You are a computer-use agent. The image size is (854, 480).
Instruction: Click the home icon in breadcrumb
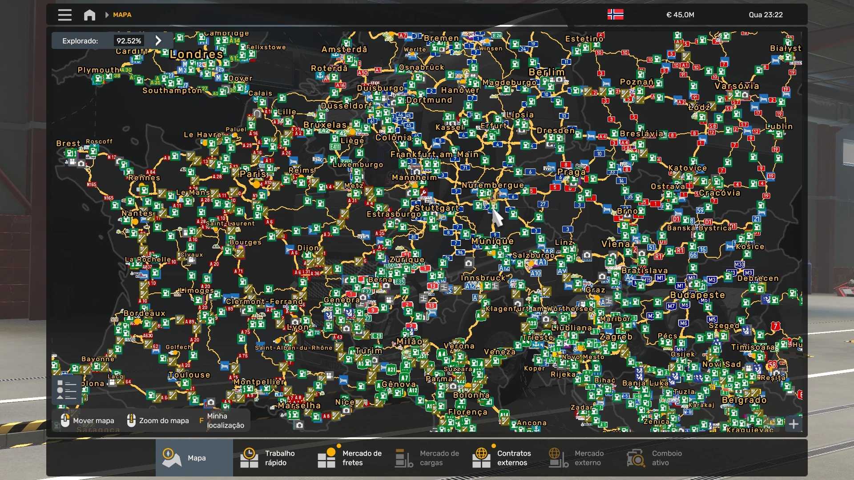89,15
